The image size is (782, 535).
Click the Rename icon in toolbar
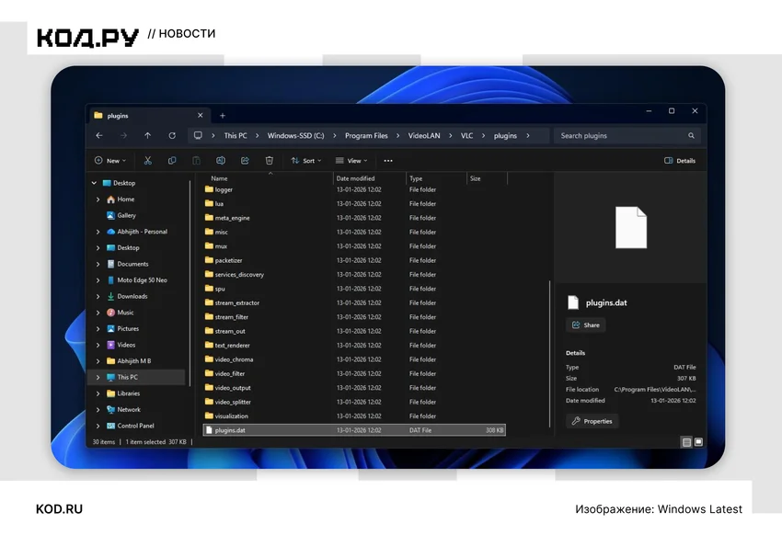[221, 160]
